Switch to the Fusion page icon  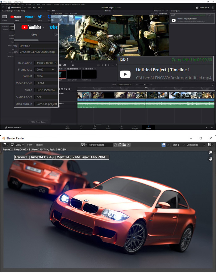[x=108, y=127]
